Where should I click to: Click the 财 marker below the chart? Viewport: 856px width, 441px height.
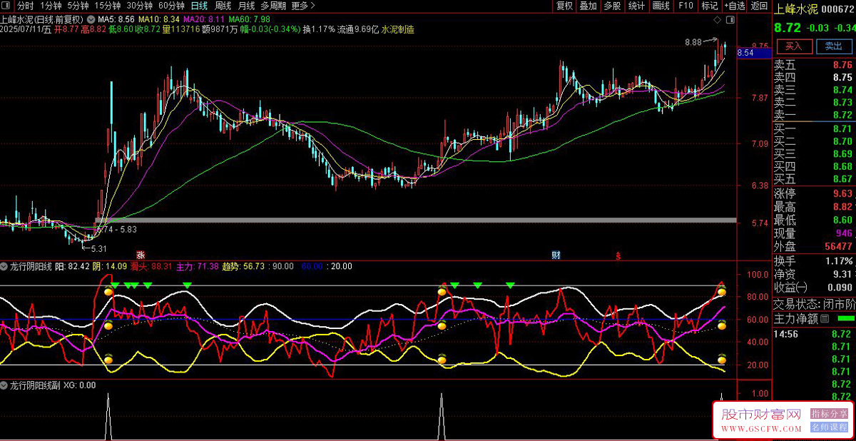point(556,255)
